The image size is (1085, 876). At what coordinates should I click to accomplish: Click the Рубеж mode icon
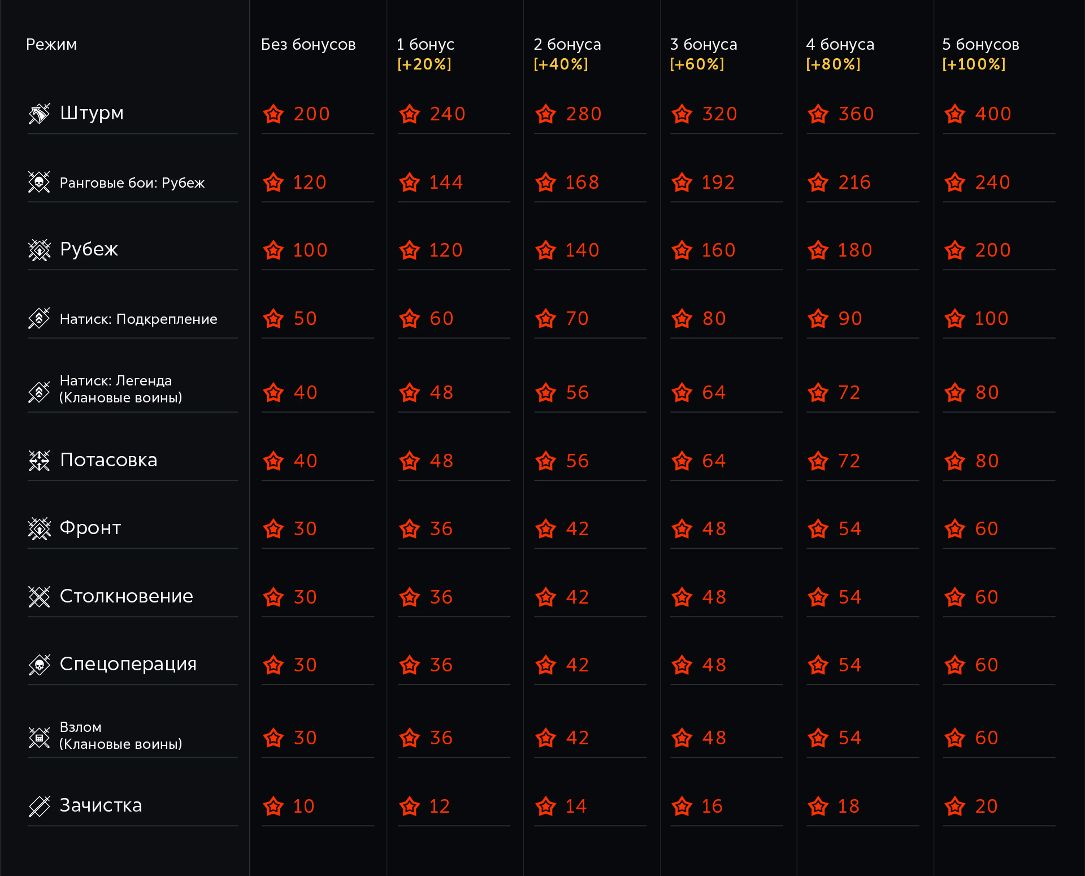[x=39, y=250]
